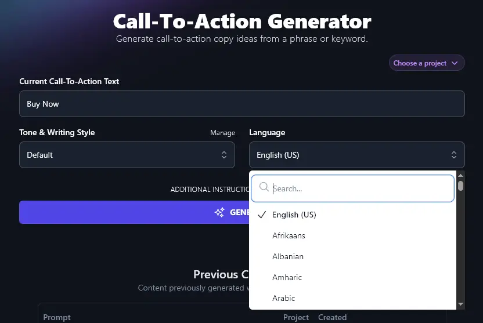
Task: Open the Choose a project dropdown
Action: [x=426, y=63]
